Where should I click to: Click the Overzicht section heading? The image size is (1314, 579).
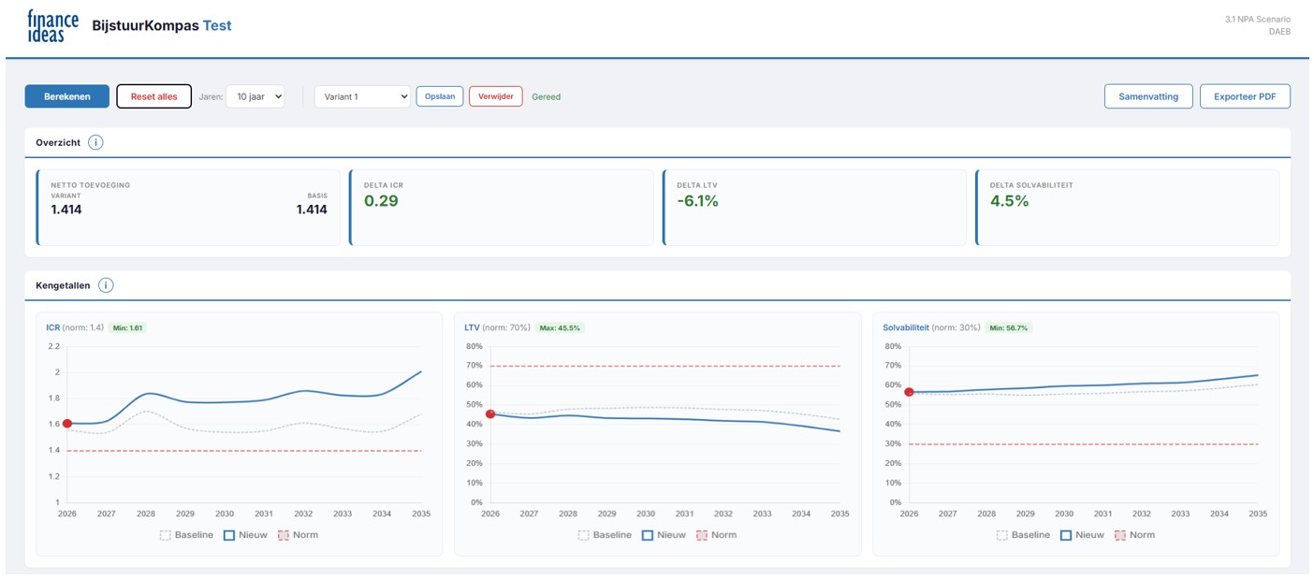(x=58, y=143)
